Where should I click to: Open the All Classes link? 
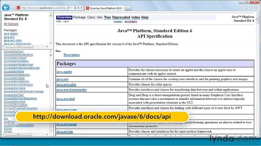tap(11, 24)
